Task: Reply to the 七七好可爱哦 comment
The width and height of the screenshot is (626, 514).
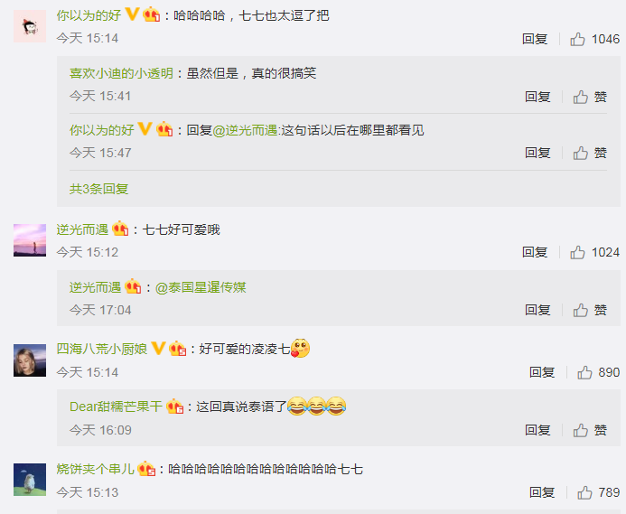Action: (x=535, y=252)
